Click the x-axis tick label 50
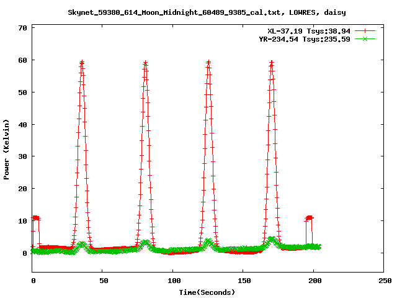Viewport: 397px width, 298px height. point(104,281)
